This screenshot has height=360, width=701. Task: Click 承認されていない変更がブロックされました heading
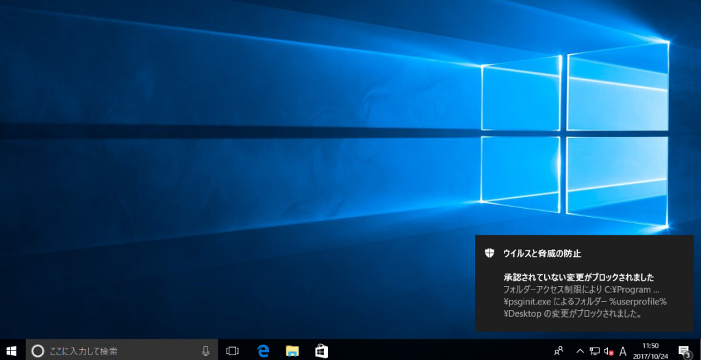point(578,276)
